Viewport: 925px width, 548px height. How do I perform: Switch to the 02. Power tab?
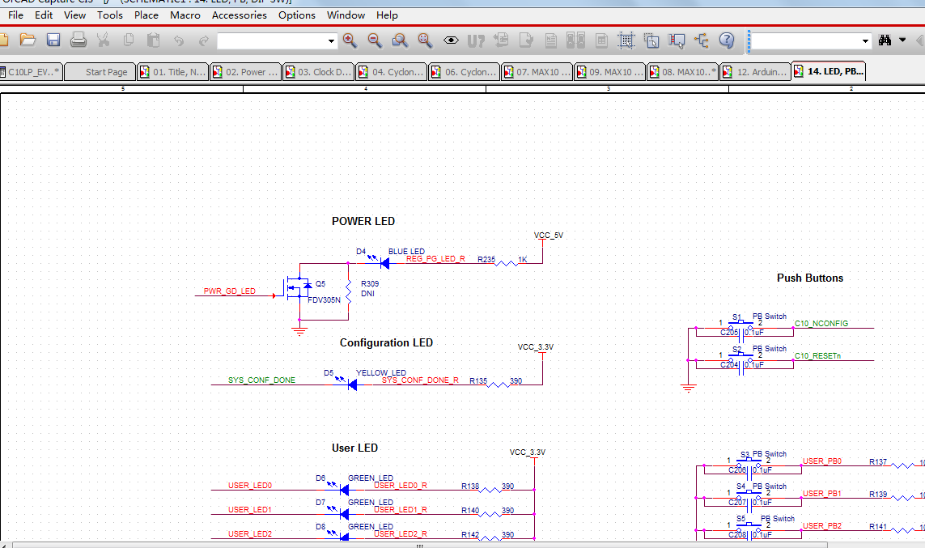click(x=245, y=72)
